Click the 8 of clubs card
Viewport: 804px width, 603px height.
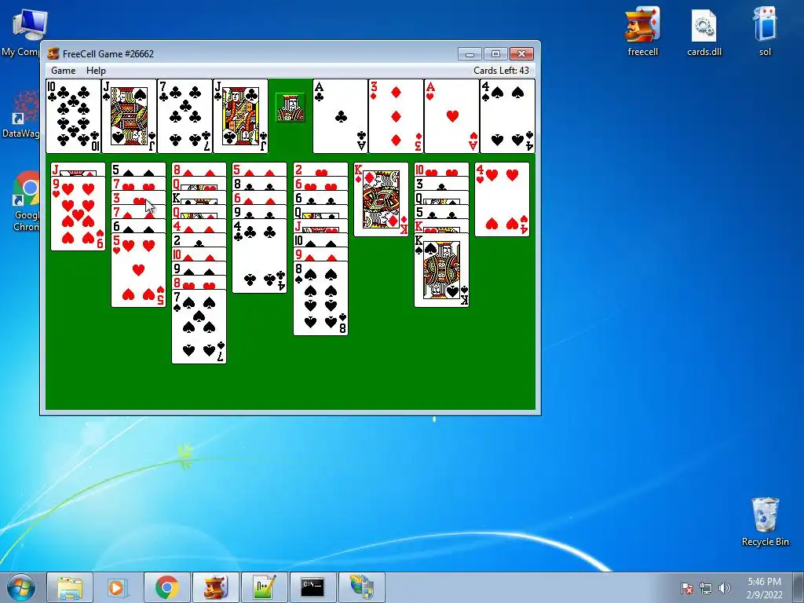[259, 184]
